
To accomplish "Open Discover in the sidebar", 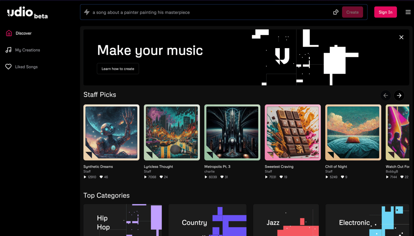I will click(19, 33).
